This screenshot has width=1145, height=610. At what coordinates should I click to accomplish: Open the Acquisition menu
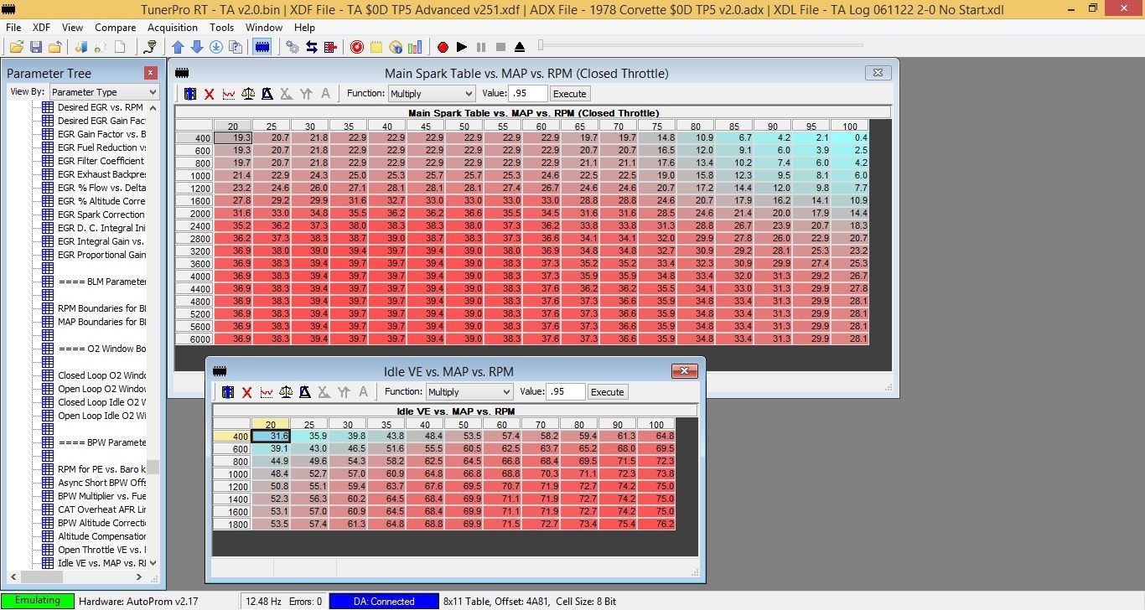point(172,28)
